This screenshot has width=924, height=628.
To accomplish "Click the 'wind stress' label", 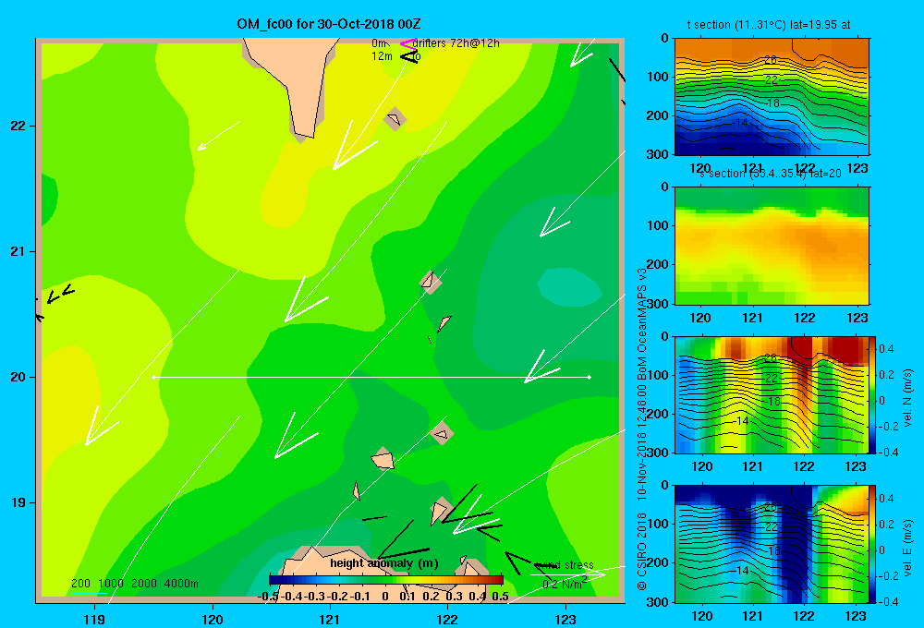I will pos(564,565).
